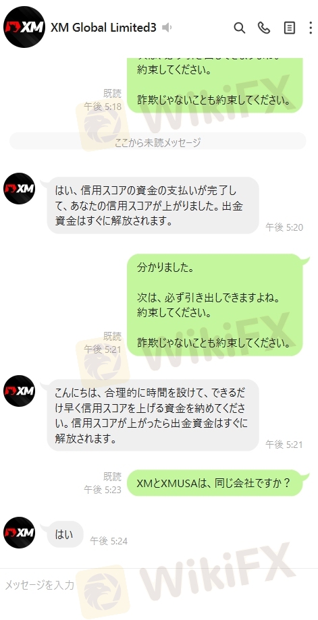318x620 pixels.
Task: Toggle the muted speaker icon beside chat name
Action: coord(167,28)
